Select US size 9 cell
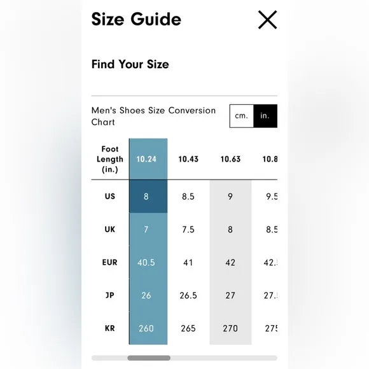The width and height of the screenshot is (369, 369). [230, 197]
